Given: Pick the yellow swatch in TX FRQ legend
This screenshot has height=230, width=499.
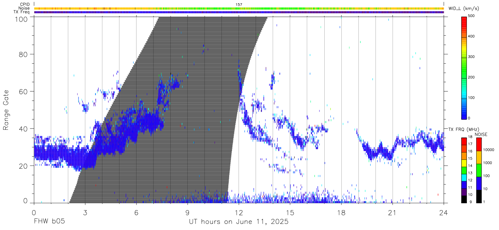Looking at the screenshot, I should [464, 163].
